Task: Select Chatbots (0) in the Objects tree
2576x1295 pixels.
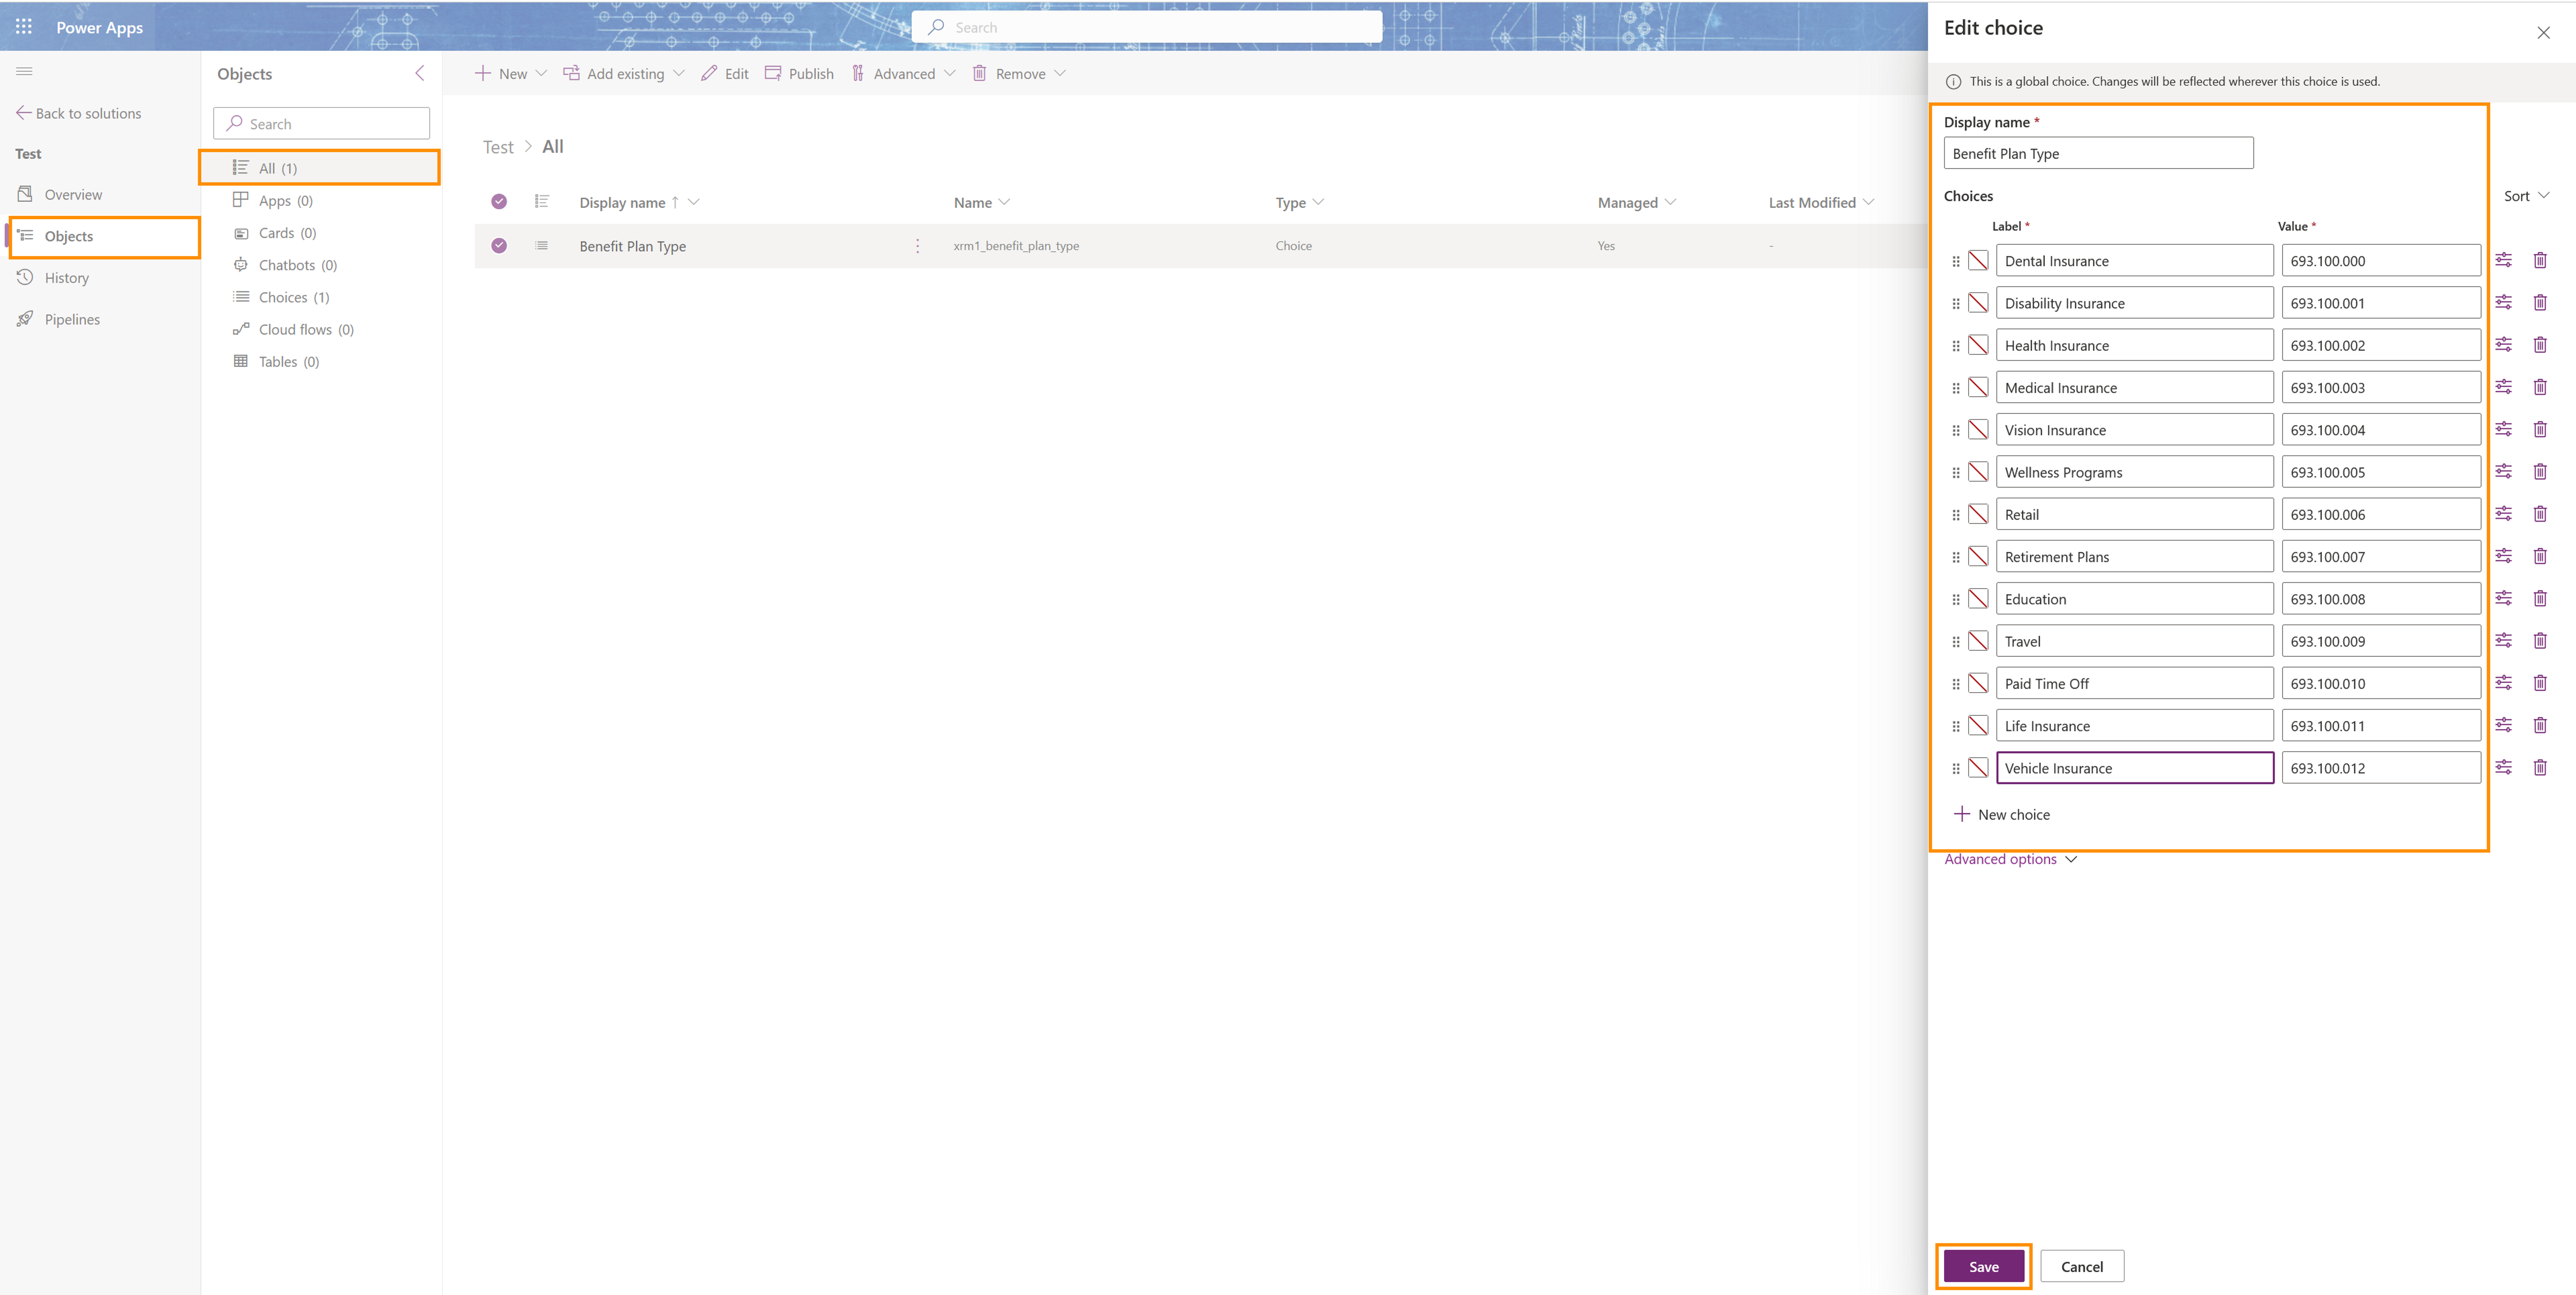Action: (x=297, y=265)
